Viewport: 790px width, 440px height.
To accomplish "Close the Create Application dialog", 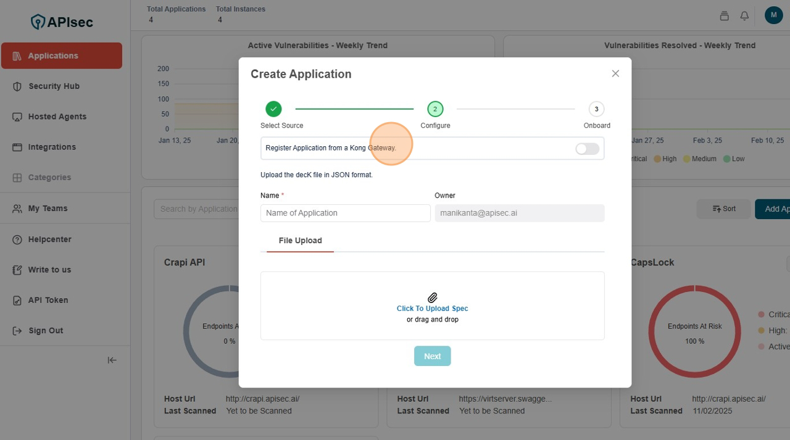I will click(x=615, y=73).
